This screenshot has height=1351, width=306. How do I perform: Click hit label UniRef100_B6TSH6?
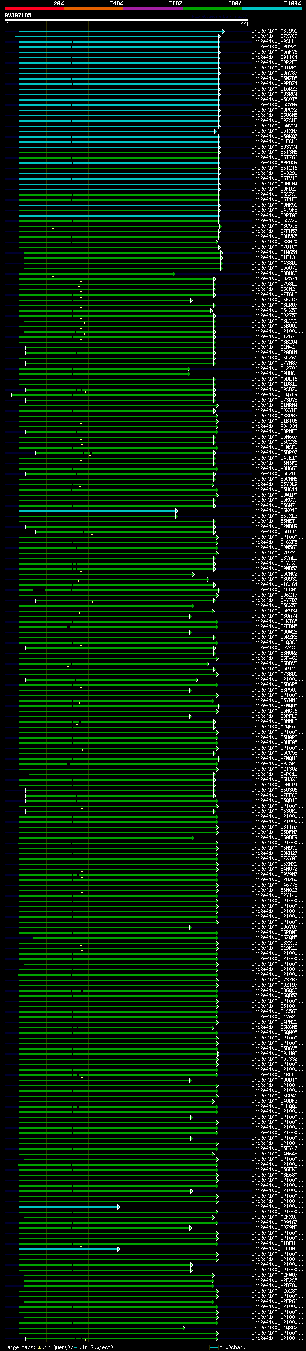[x=274, y=152]
